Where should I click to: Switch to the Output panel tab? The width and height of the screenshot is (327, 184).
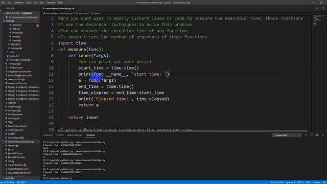point(60,135)
